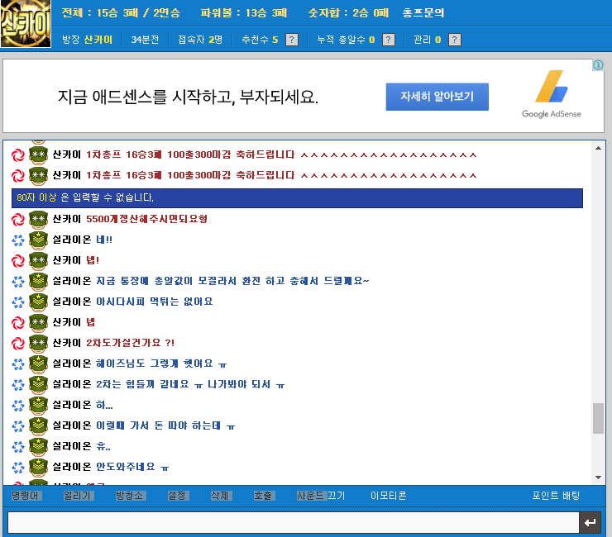
Task: Click the AdSense info icon
Action: (598, 64)
